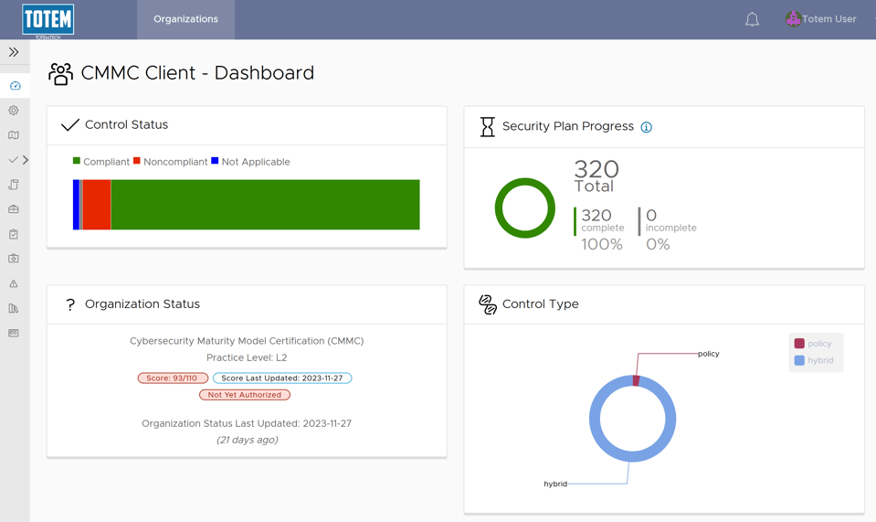This screenshot has height=522, width=876.
Task: Expand the sidebar with double-chevron icon
Action: click(x=14, y=52)
